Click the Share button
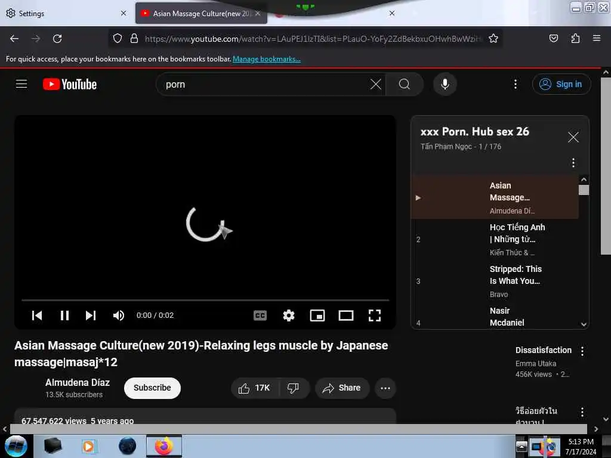The width and height of the screenshot is (611, 458). (x=342, y=388)
